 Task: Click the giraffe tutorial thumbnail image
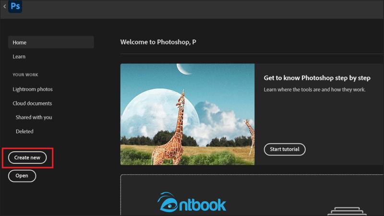pos(187,114)
